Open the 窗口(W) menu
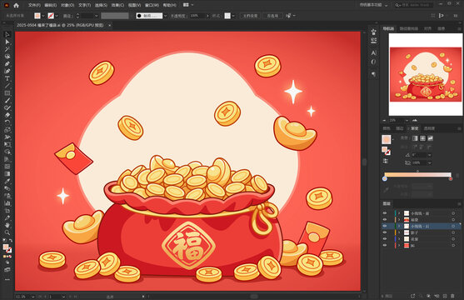464x300 pixels. click(152, 5)
